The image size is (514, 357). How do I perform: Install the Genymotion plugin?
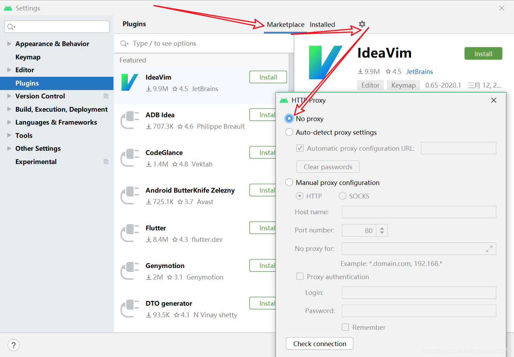(263, 266)
